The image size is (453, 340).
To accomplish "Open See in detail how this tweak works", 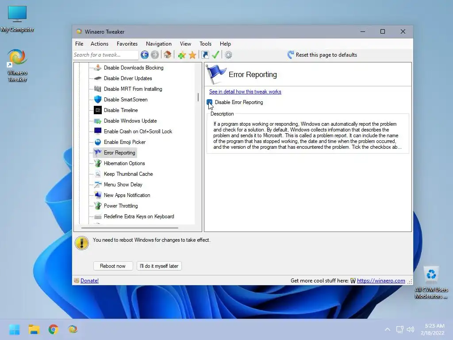I will tap(245, 92).
